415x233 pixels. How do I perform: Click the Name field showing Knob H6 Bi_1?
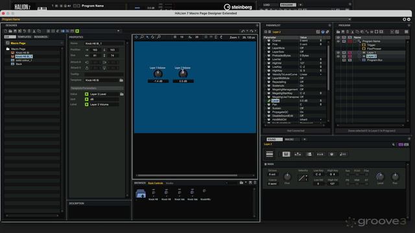point(104,43)
